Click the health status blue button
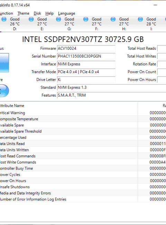 (x=4, y=63)
